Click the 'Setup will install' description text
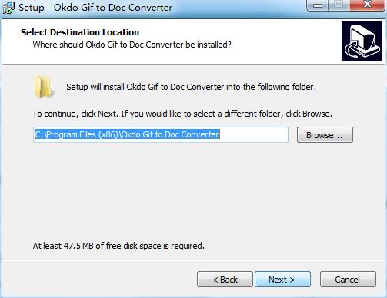Viewport: 387px width, 298px height. click(191, 87)
